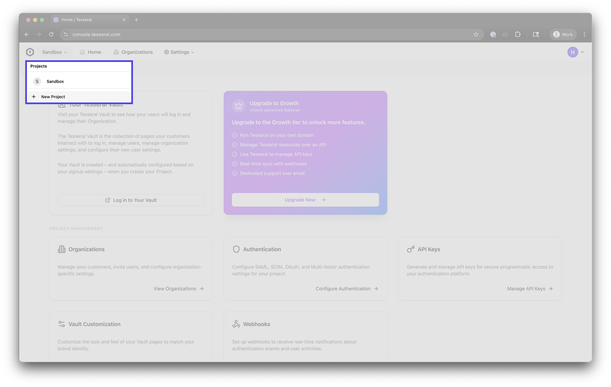611x387 pixels.
Task: Click 'Upgrade to Growth' heading
Action: click(274, 103)
